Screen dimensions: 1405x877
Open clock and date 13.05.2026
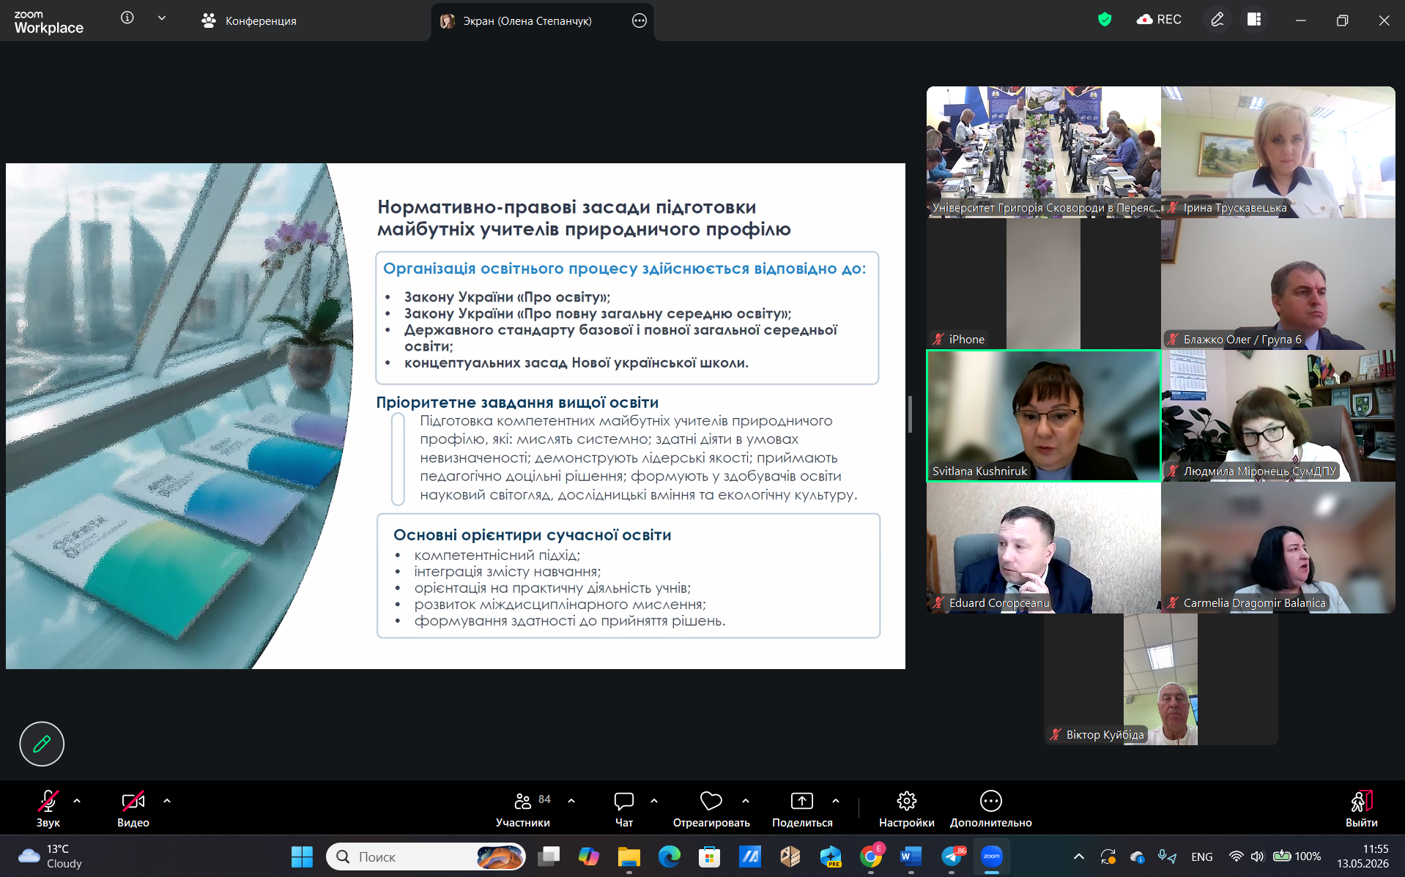(1363, 857)
